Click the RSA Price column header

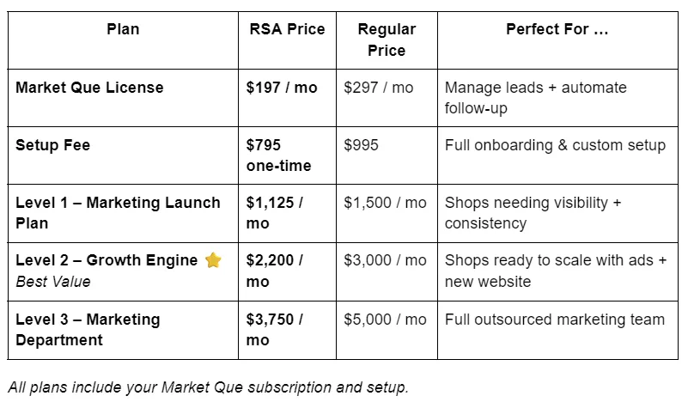point(286,29)
